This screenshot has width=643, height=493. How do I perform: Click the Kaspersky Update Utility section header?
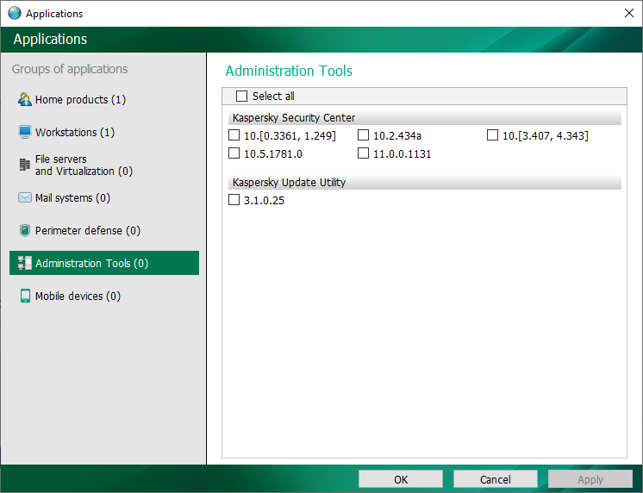(425, 182)
